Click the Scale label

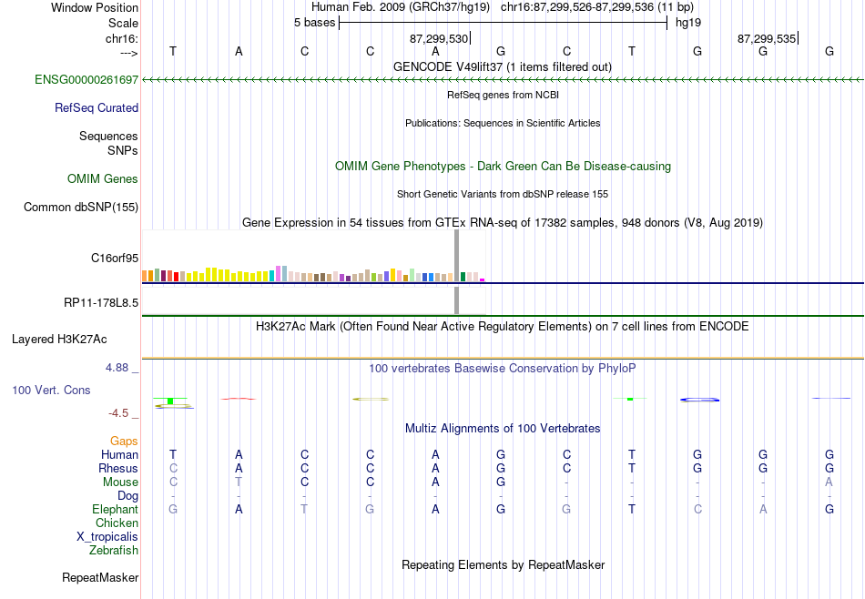pyautogui.click(x=123, y=23)
